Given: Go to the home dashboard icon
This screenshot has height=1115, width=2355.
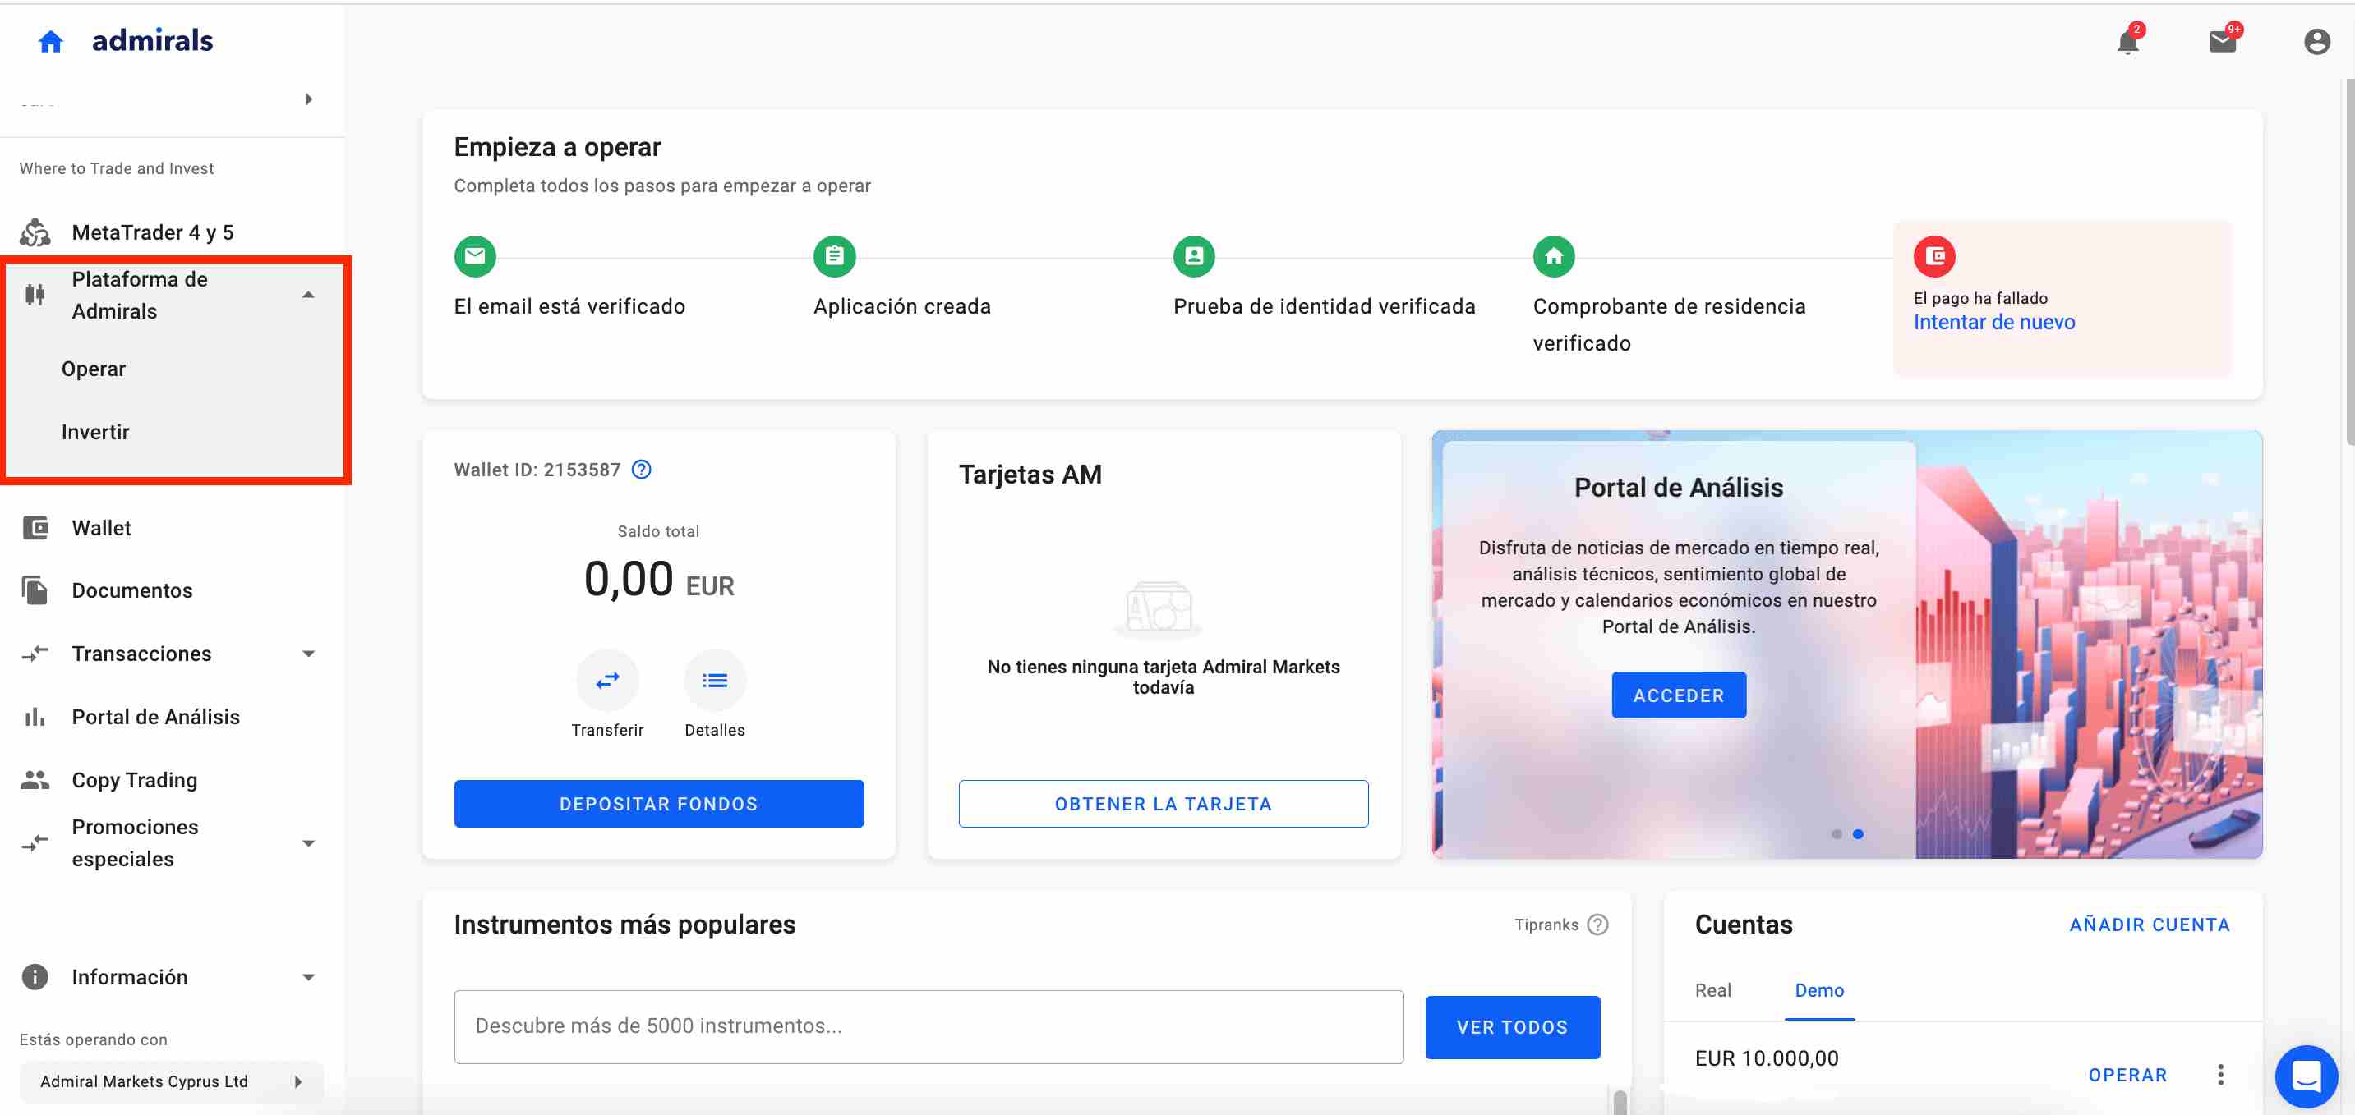Looking at the screenshot, I should click(x=50, y=41).
